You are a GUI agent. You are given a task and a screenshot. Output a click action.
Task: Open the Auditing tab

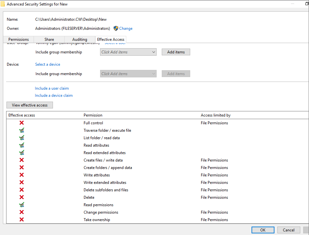(79, 39)
